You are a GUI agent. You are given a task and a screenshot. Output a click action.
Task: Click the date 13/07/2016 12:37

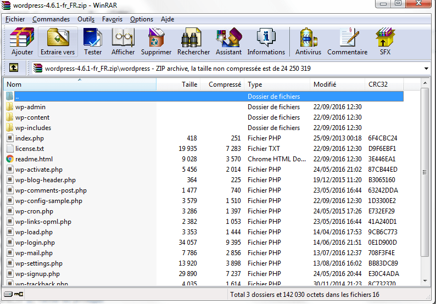click(x=337, y=253)
